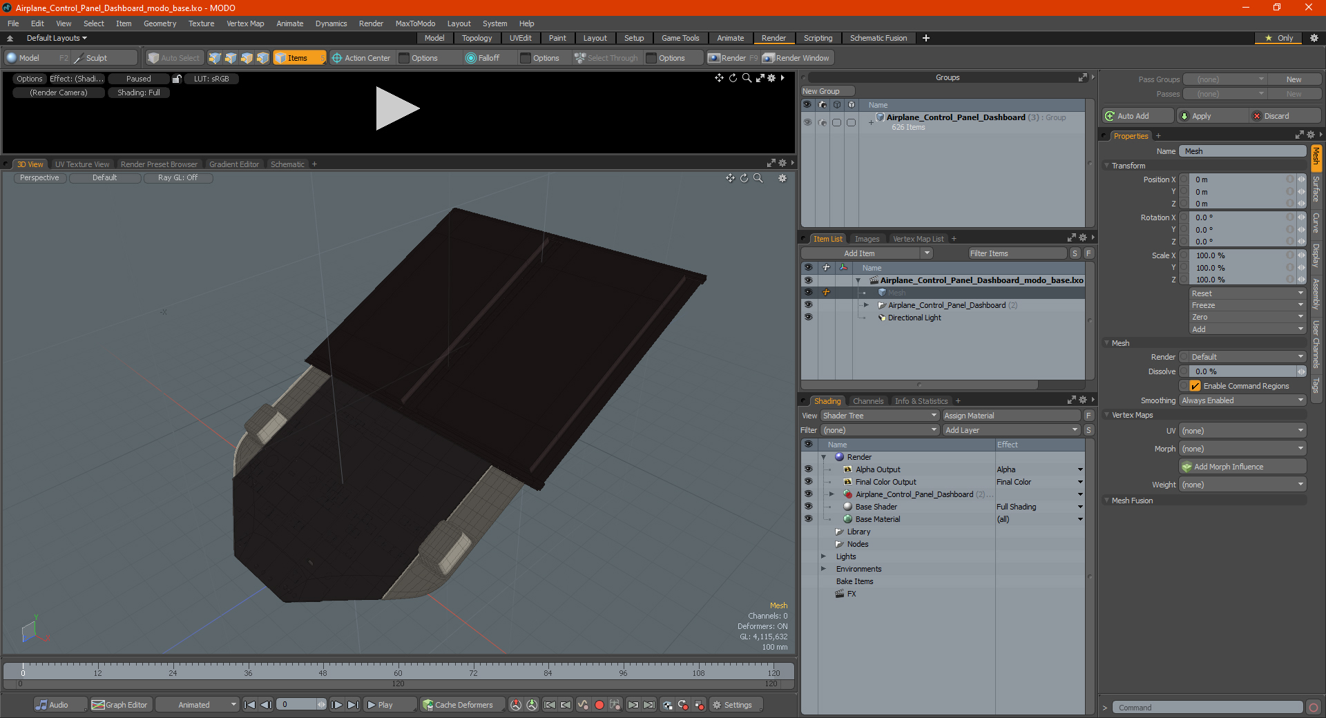
Task: Click the New Group button
Action: (x=827, y=91)
